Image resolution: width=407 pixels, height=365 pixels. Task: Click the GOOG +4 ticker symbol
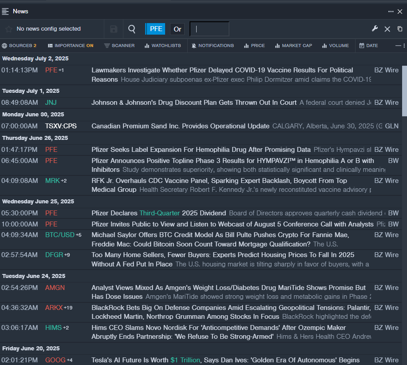[x=59, y=360]
